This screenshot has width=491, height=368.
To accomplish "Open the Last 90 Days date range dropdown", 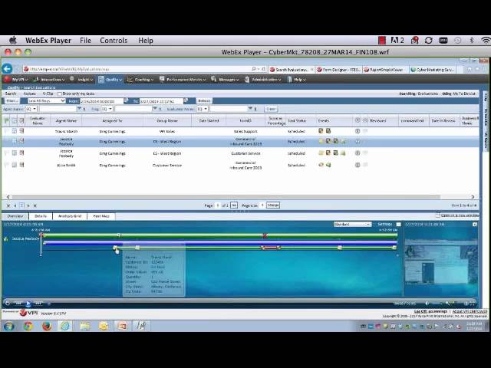I will [x=46, y=100].
